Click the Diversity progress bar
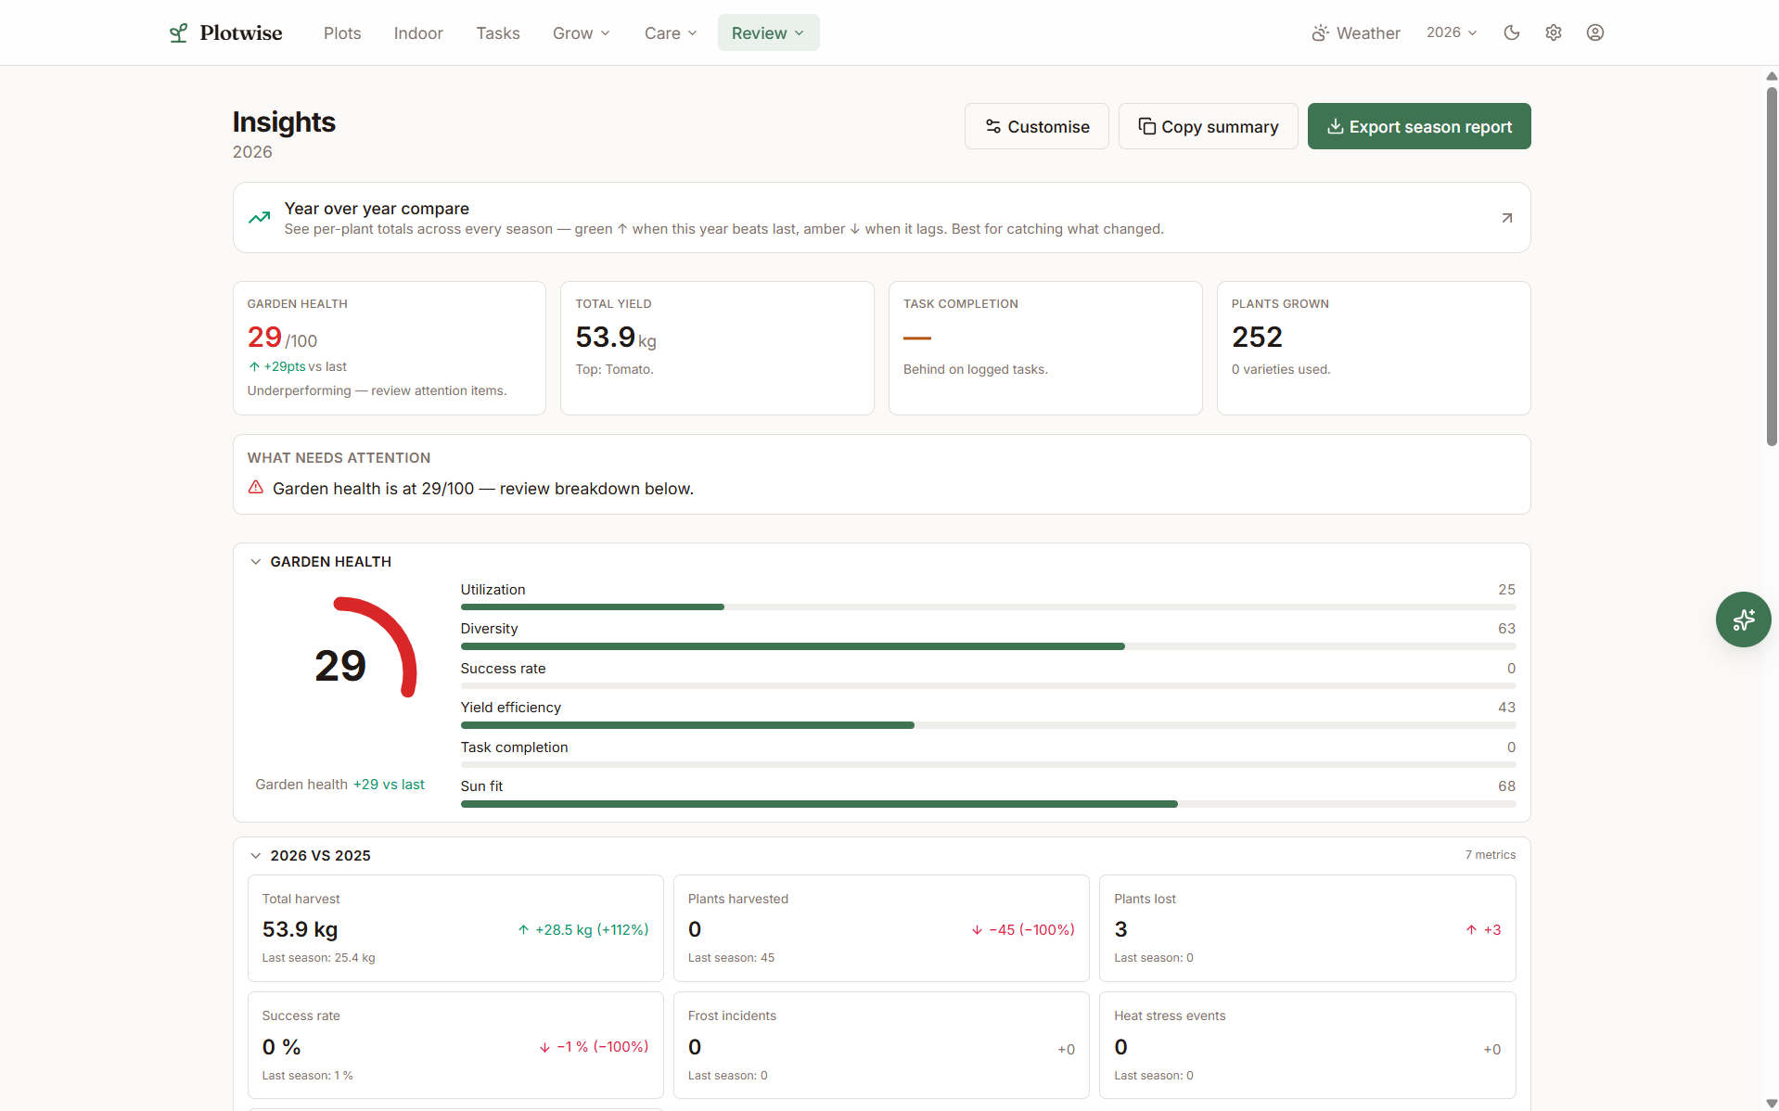This screenshot has width=1779, height=1111. (988, 646)
